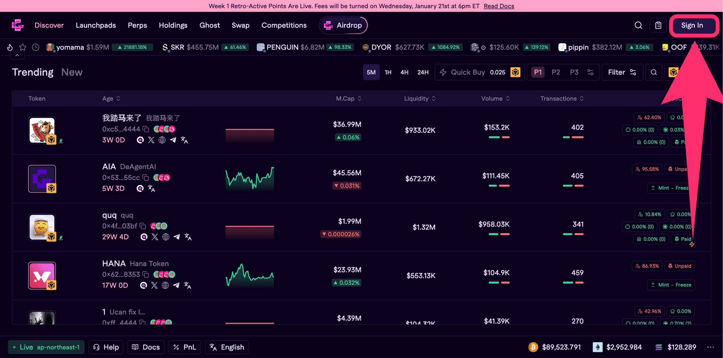The image size is (723, 358).
Task: Click the platform logo in the top navigation
Action: point(18,25)
